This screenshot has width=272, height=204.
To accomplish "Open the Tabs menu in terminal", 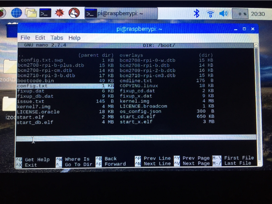I will click(57, 38).
